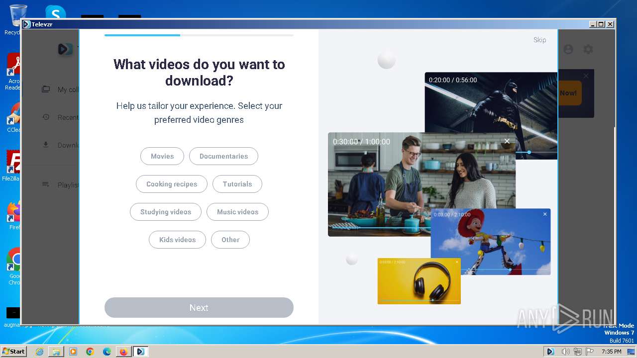
Task: Open File Explorer from the taskbar
Action: click(56, 352)
